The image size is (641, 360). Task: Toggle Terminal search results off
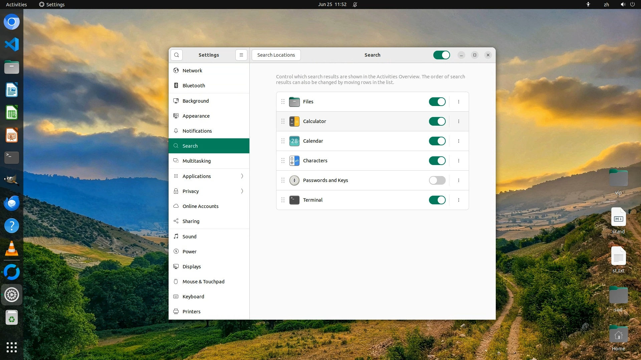(437, 200)
